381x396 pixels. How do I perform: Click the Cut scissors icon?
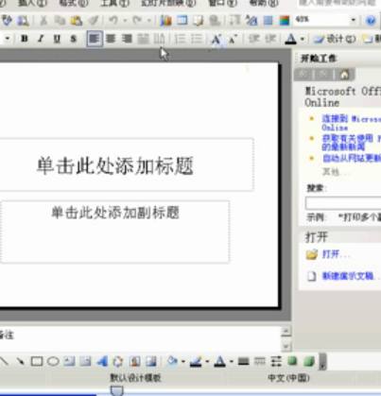click(x=43, y=21)
